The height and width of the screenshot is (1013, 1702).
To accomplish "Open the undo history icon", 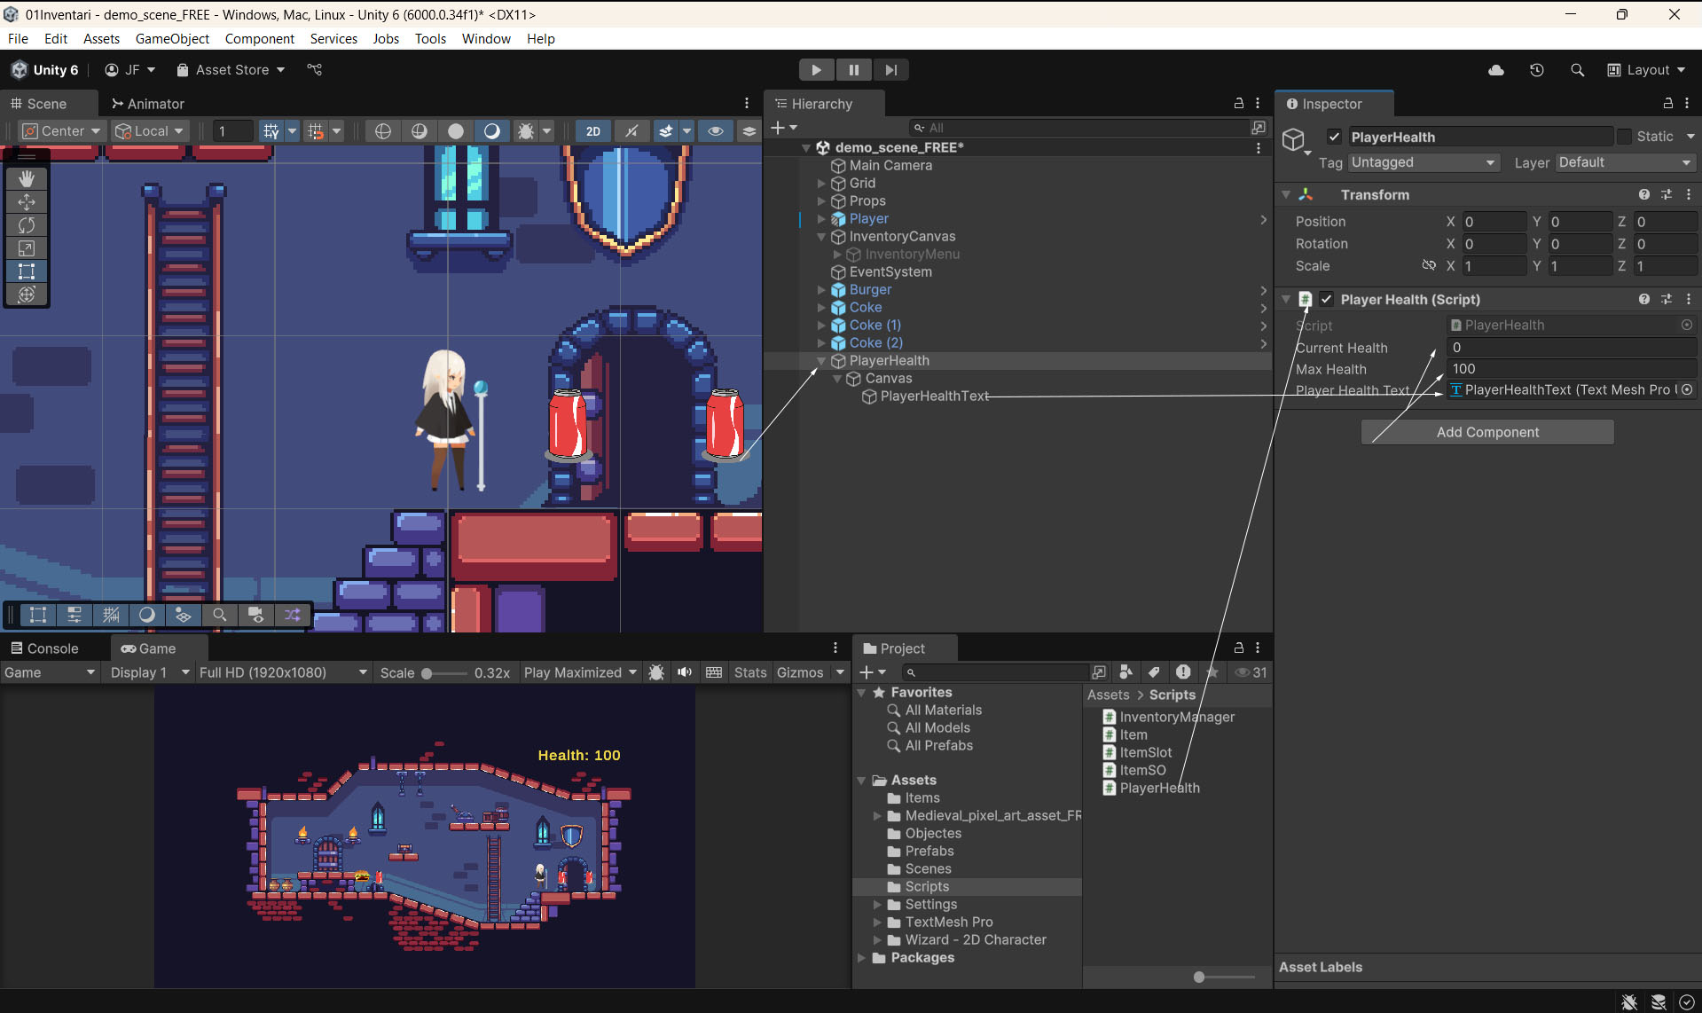I will click(x=1536, y=70).
